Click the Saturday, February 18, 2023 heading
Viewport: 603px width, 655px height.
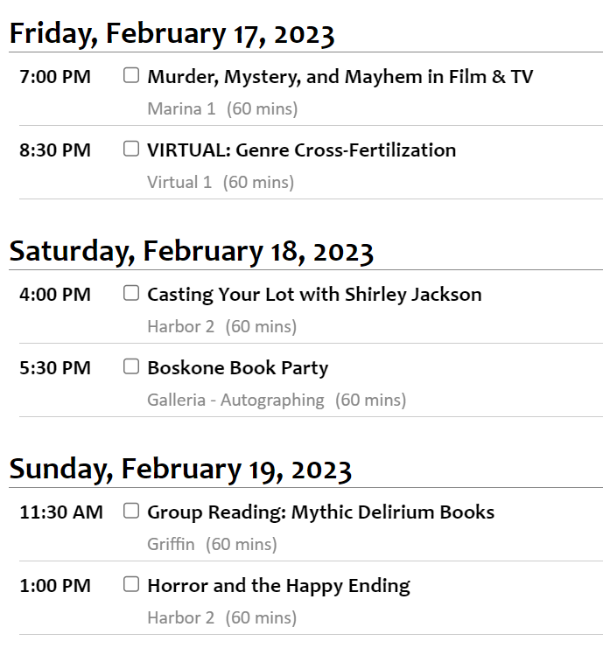click(x=191, y=253)
